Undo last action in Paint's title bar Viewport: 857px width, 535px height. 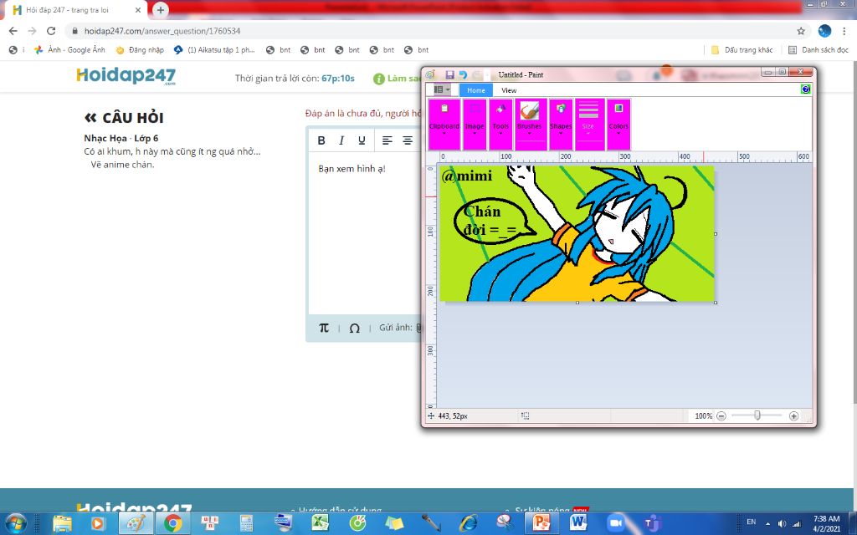click(463, 74)
